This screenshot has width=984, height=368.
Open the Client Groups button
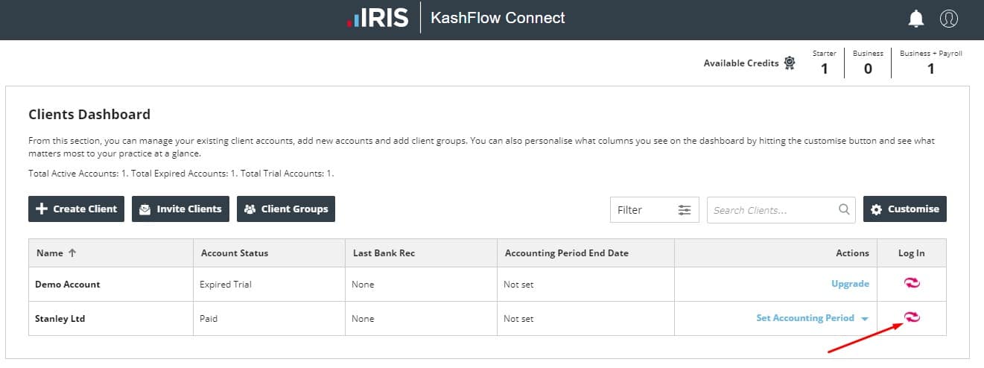click(286, 209)
